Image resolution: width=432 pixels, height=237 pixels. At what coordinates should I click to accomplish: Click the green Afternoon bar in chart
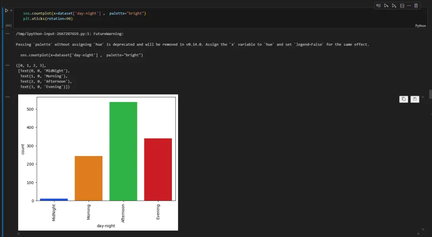point(123,151)
